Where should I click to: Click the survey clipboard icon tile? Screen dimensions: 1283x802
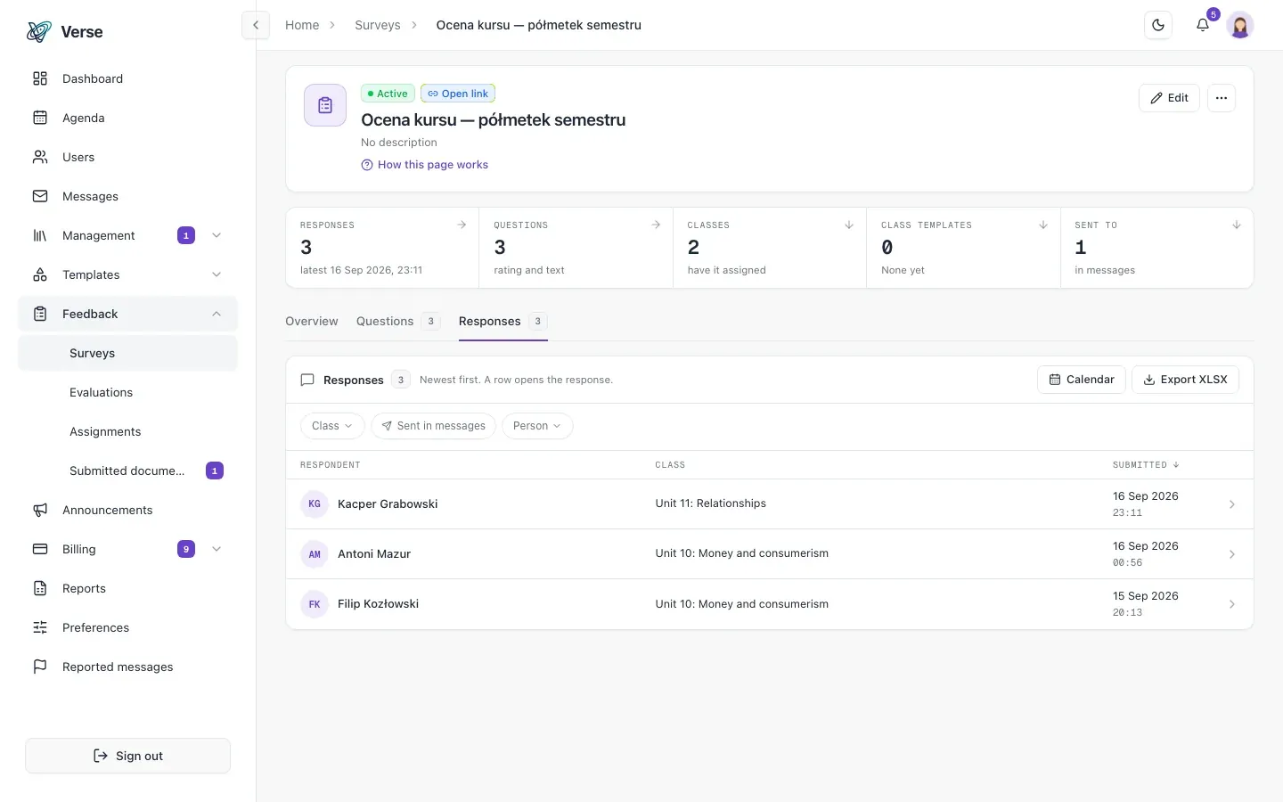[x=325, y=105]
